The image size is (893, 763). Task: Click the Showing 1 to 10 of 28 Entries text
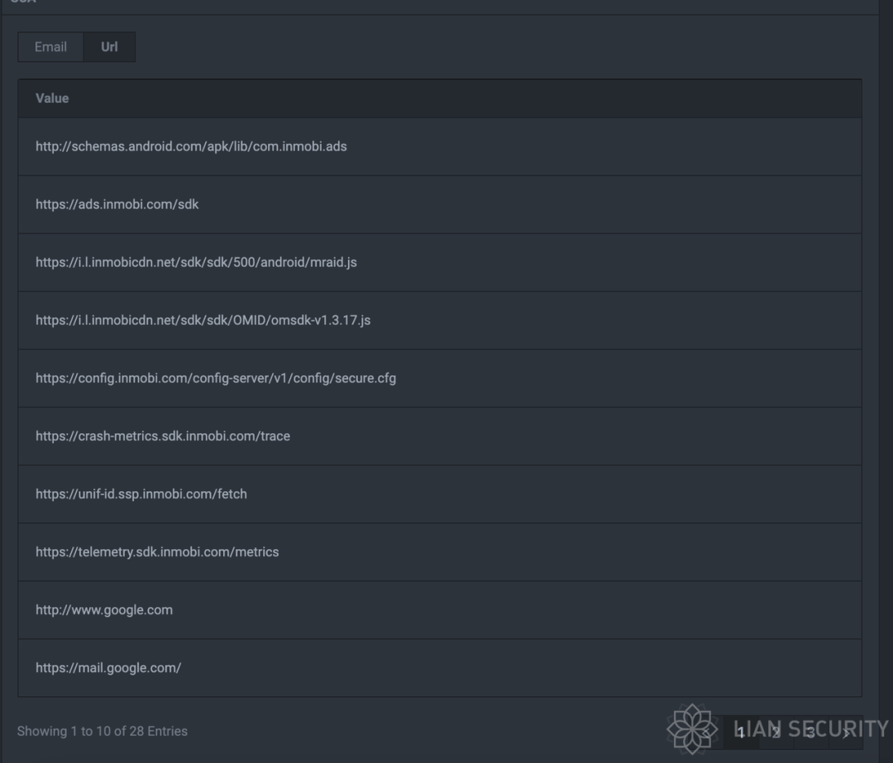coord(102,731)
